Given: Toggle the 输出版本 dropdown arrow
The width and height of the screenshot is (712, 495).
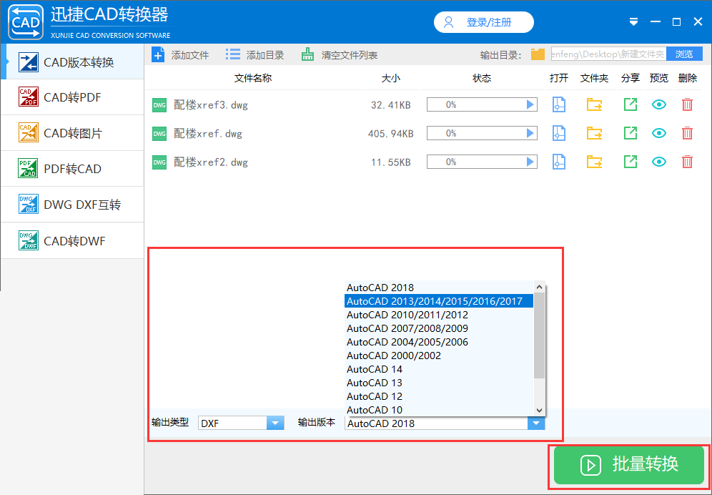Looking at the screenshot, I should tap(536, 423).
